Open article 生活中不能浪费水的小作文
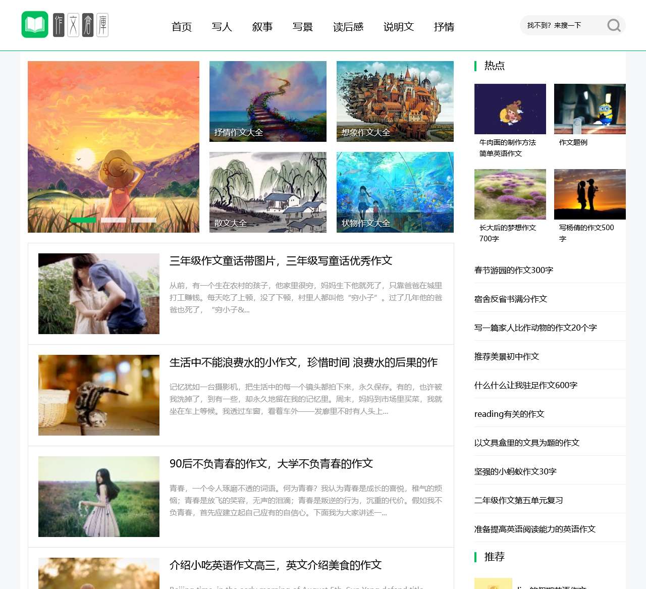The width and height of the screenshot is (646, 589). point(304,362)
